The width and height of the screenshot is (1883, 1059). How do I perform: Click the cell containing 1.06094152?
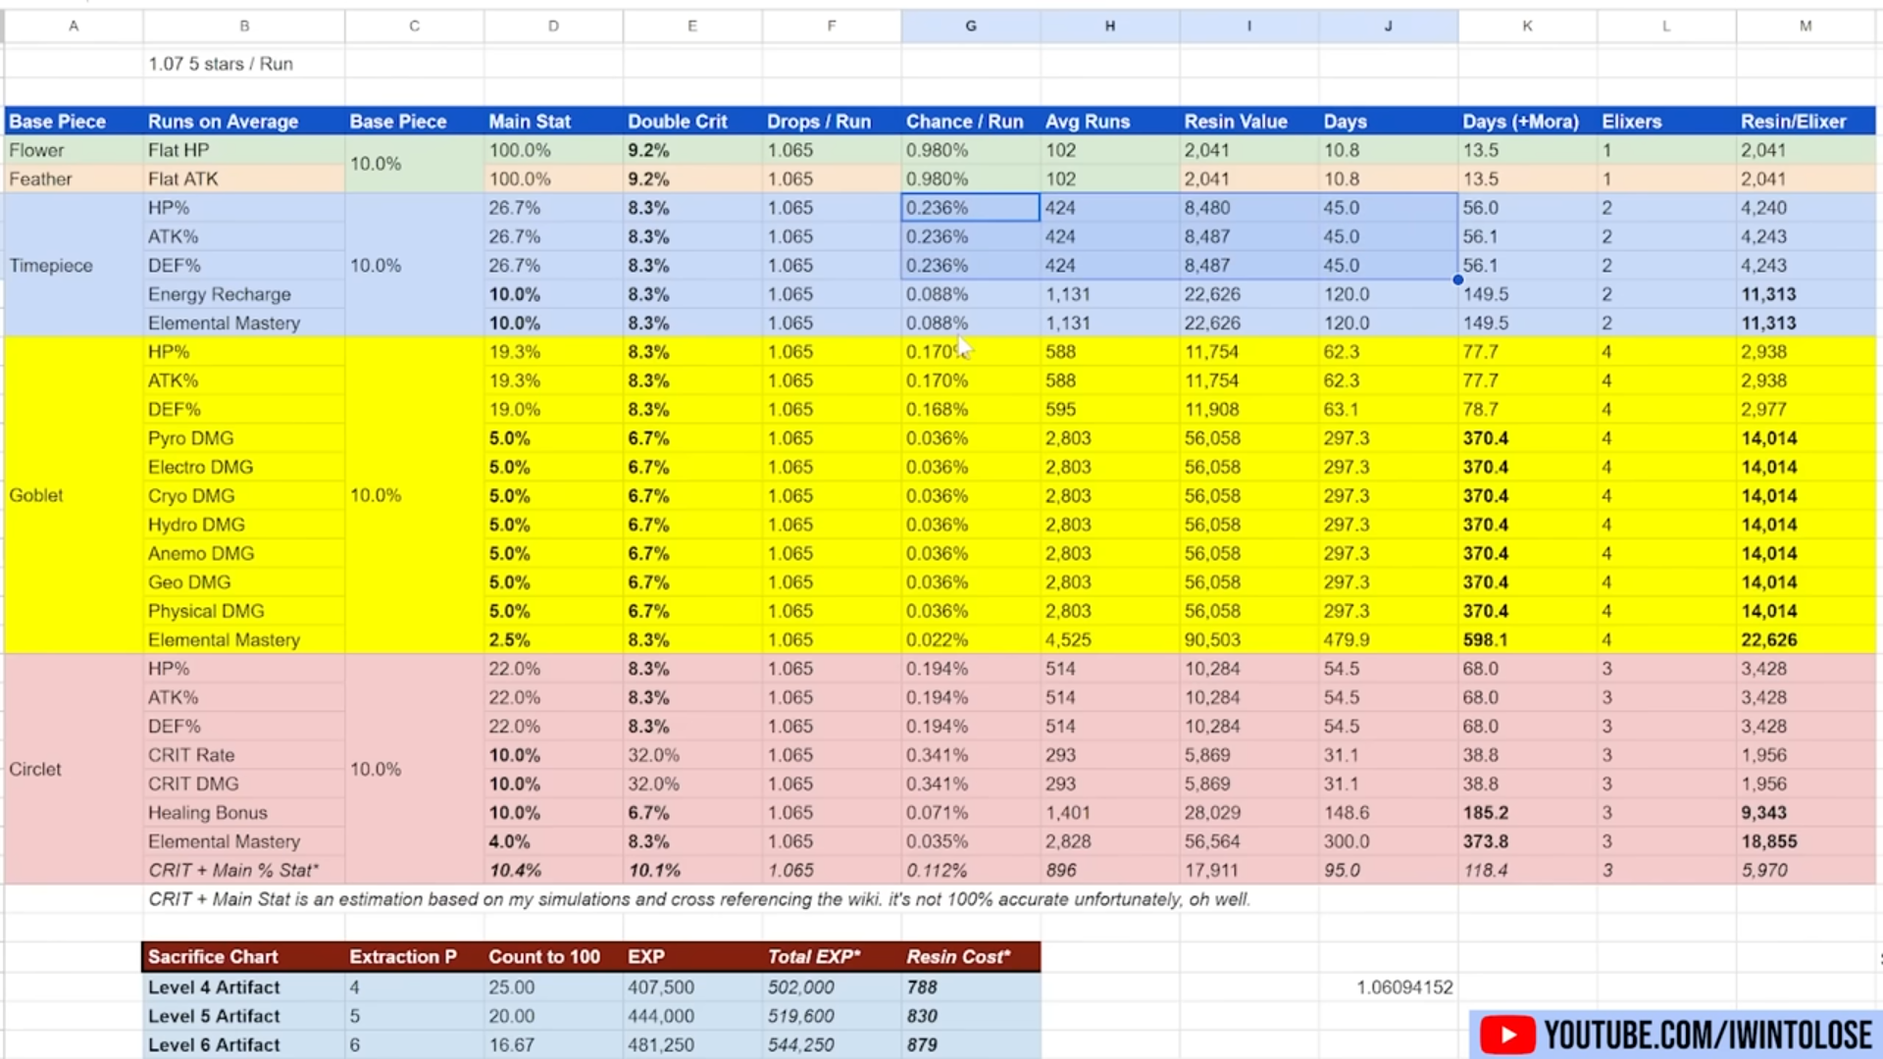[x=1404, y=987]
